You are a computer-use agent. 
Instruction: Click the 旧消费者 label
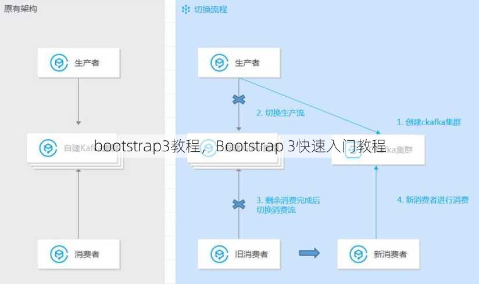(251, 254)
